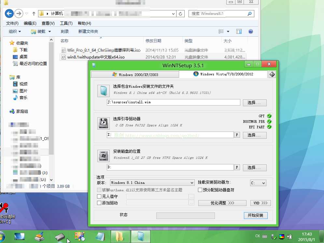The image size is (324, 243).
Task: Click the F button beside boot drive field
Action: 237,135
